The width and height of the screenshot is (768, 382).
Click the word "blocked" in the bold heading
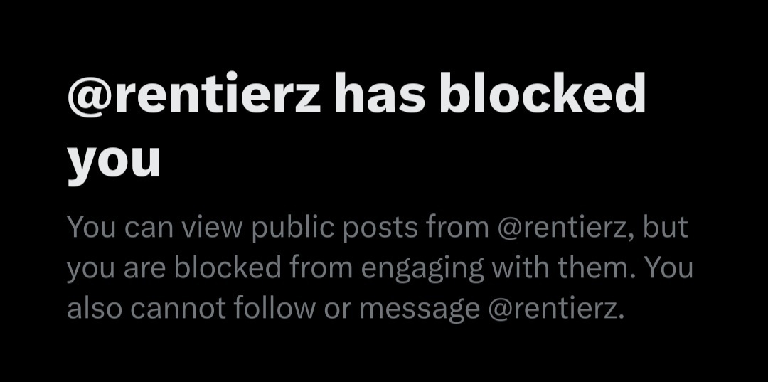(542, 92)
